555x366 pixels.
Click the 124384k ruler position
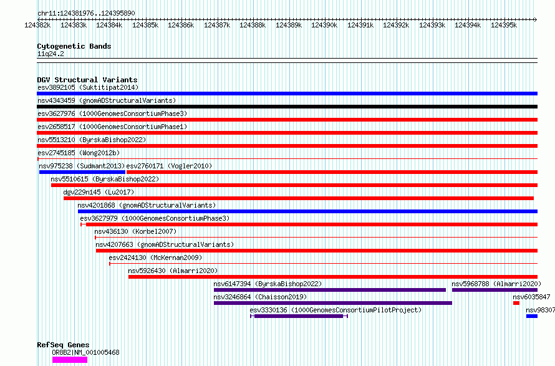click(x=109, y=25)
